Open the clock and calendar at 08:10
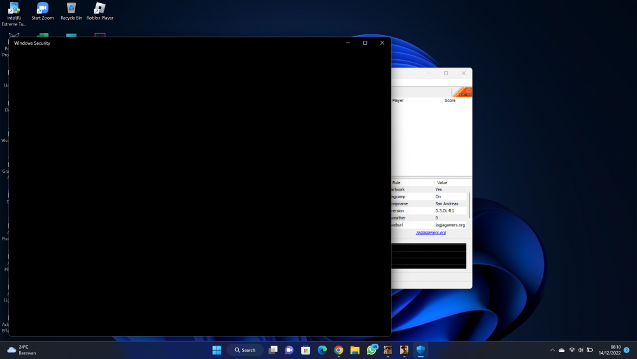 click(x=610, y=350)
